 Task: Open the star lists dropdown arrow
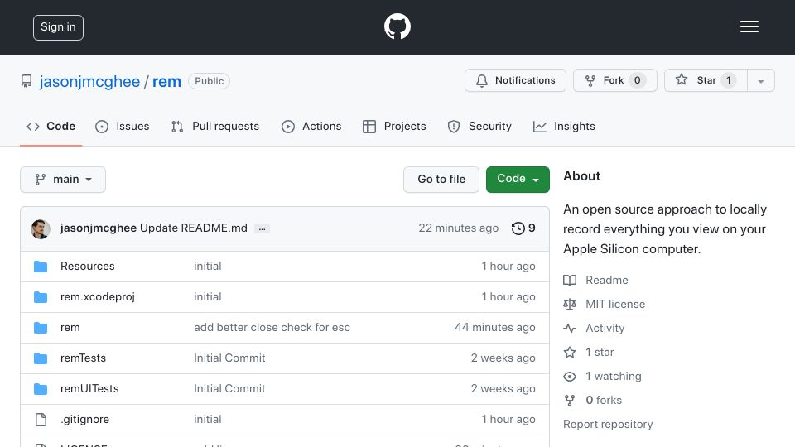[x=760, y=81]
